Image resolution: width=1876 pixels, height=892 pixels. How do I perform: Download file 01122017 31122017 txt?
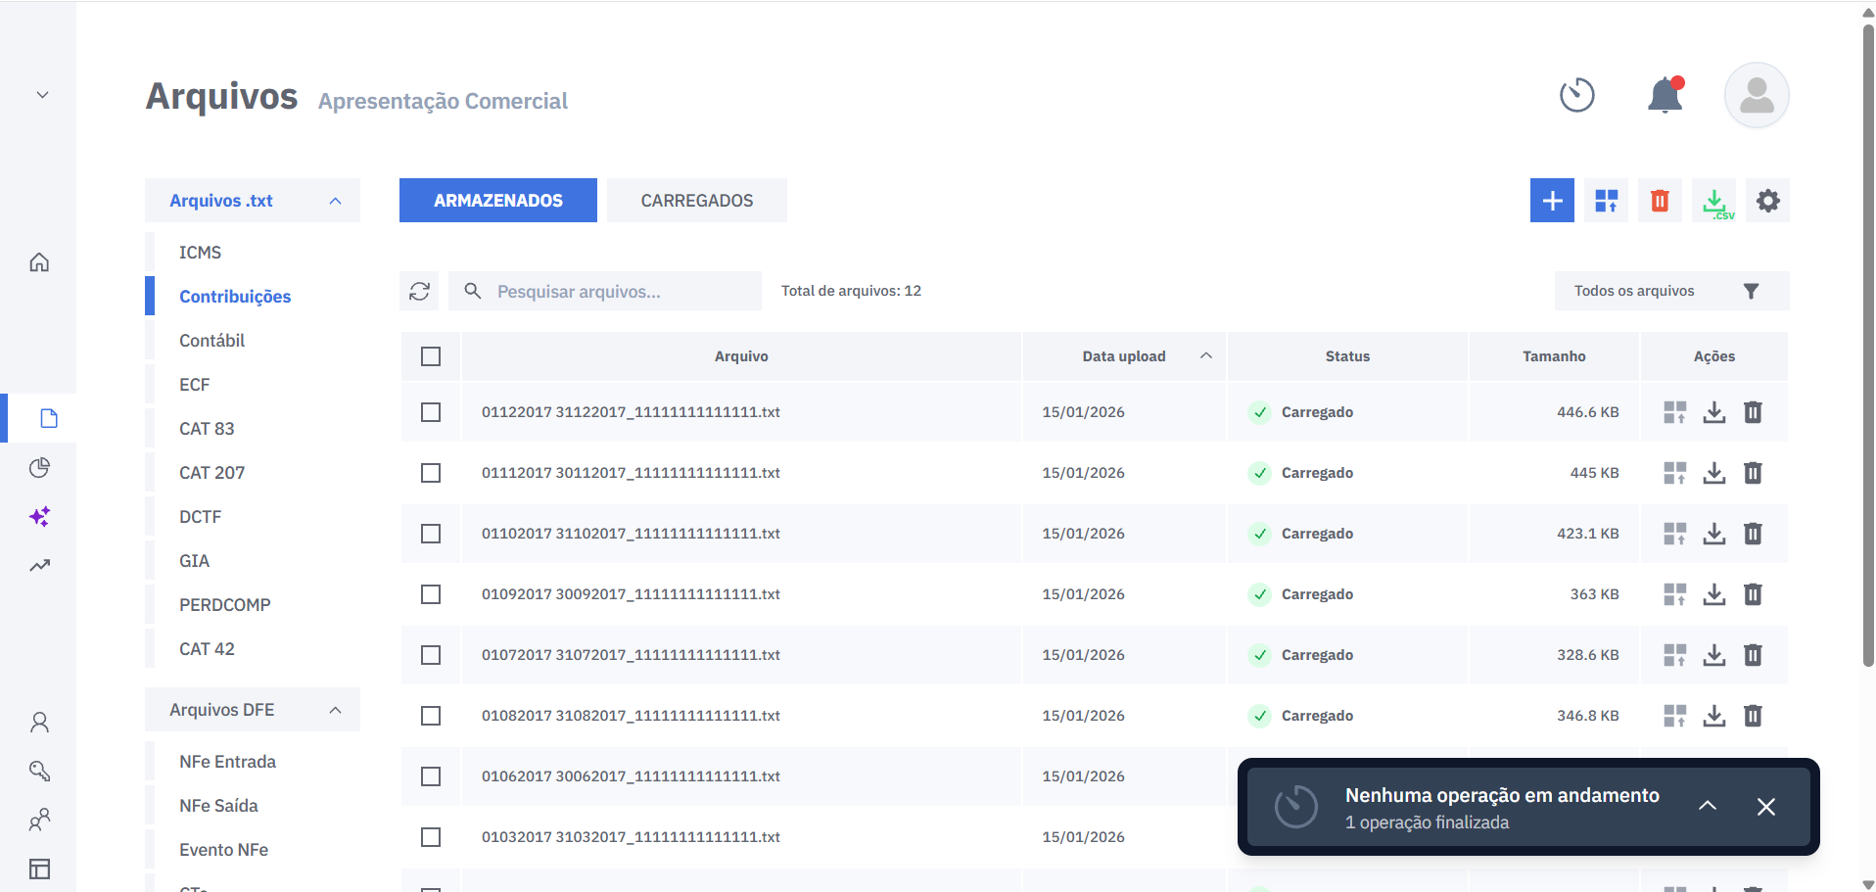pos(1713,412)
